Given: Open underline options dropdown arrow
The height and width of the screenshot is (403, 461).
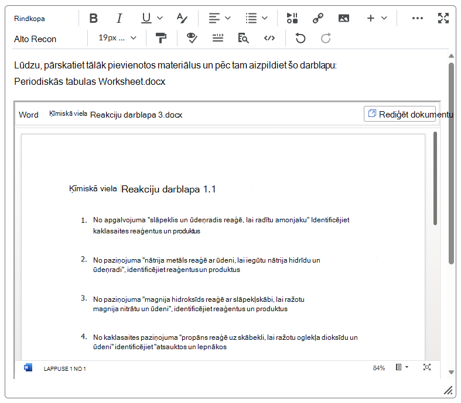Looking at the screenshot, I should click(x=160, y=18).
